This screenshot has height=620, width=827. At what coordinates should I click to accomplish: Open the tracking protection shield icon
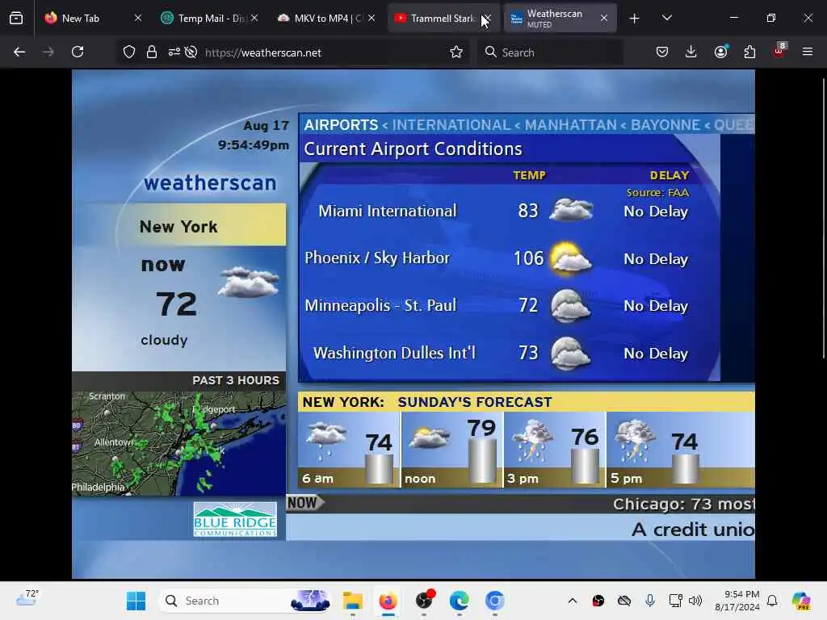(129, 52)
